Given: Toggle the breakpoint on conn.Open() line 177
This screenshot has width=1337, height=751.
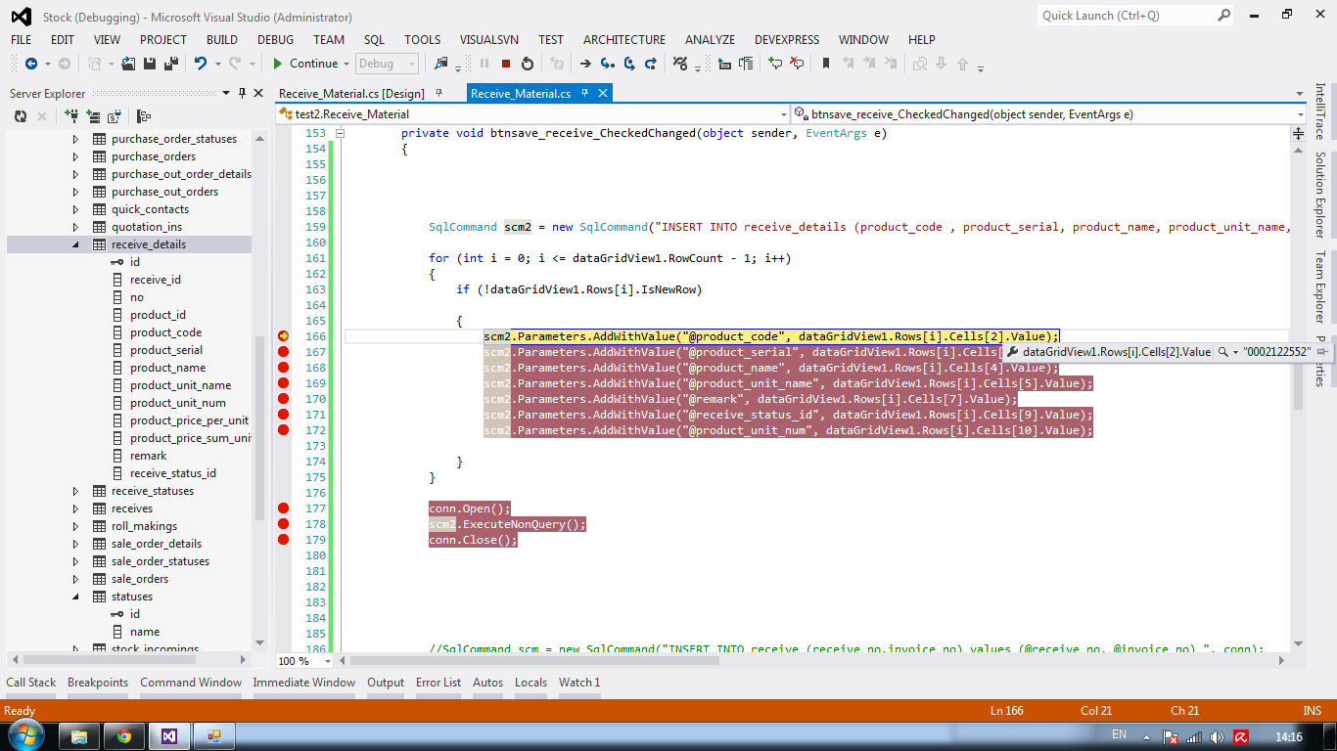Looking at the screenshot, I should point(284,508).
